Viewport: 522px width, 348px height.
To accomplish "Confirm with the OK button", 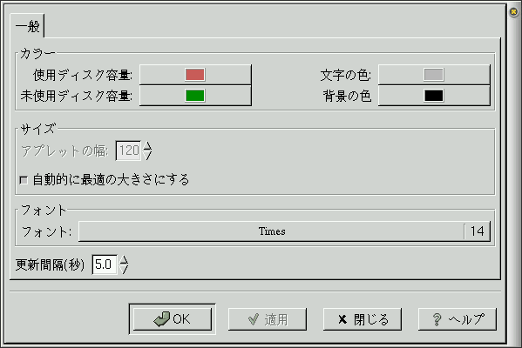I will tap(173, 319).
